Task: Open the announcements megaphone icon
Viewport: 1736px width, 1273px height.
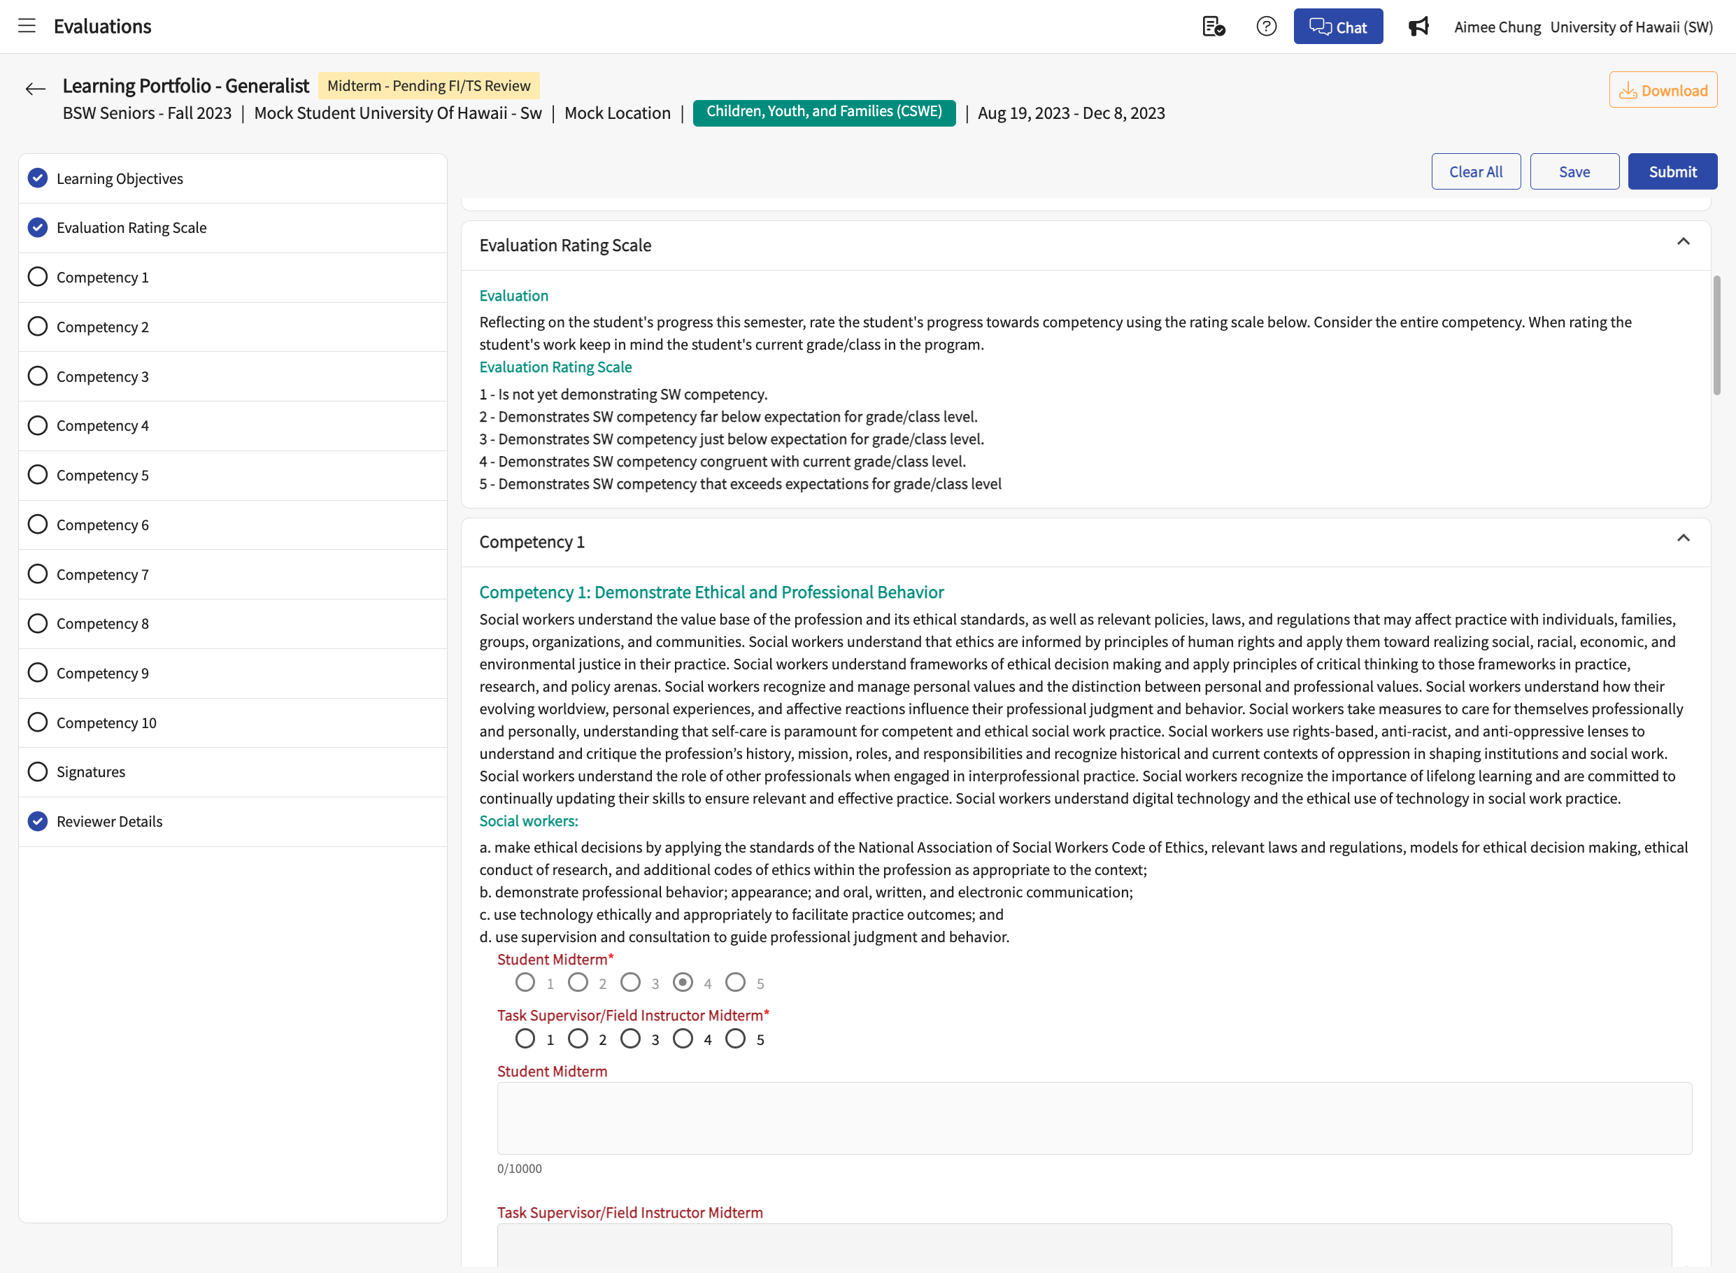Action: tap(1418, 26)
